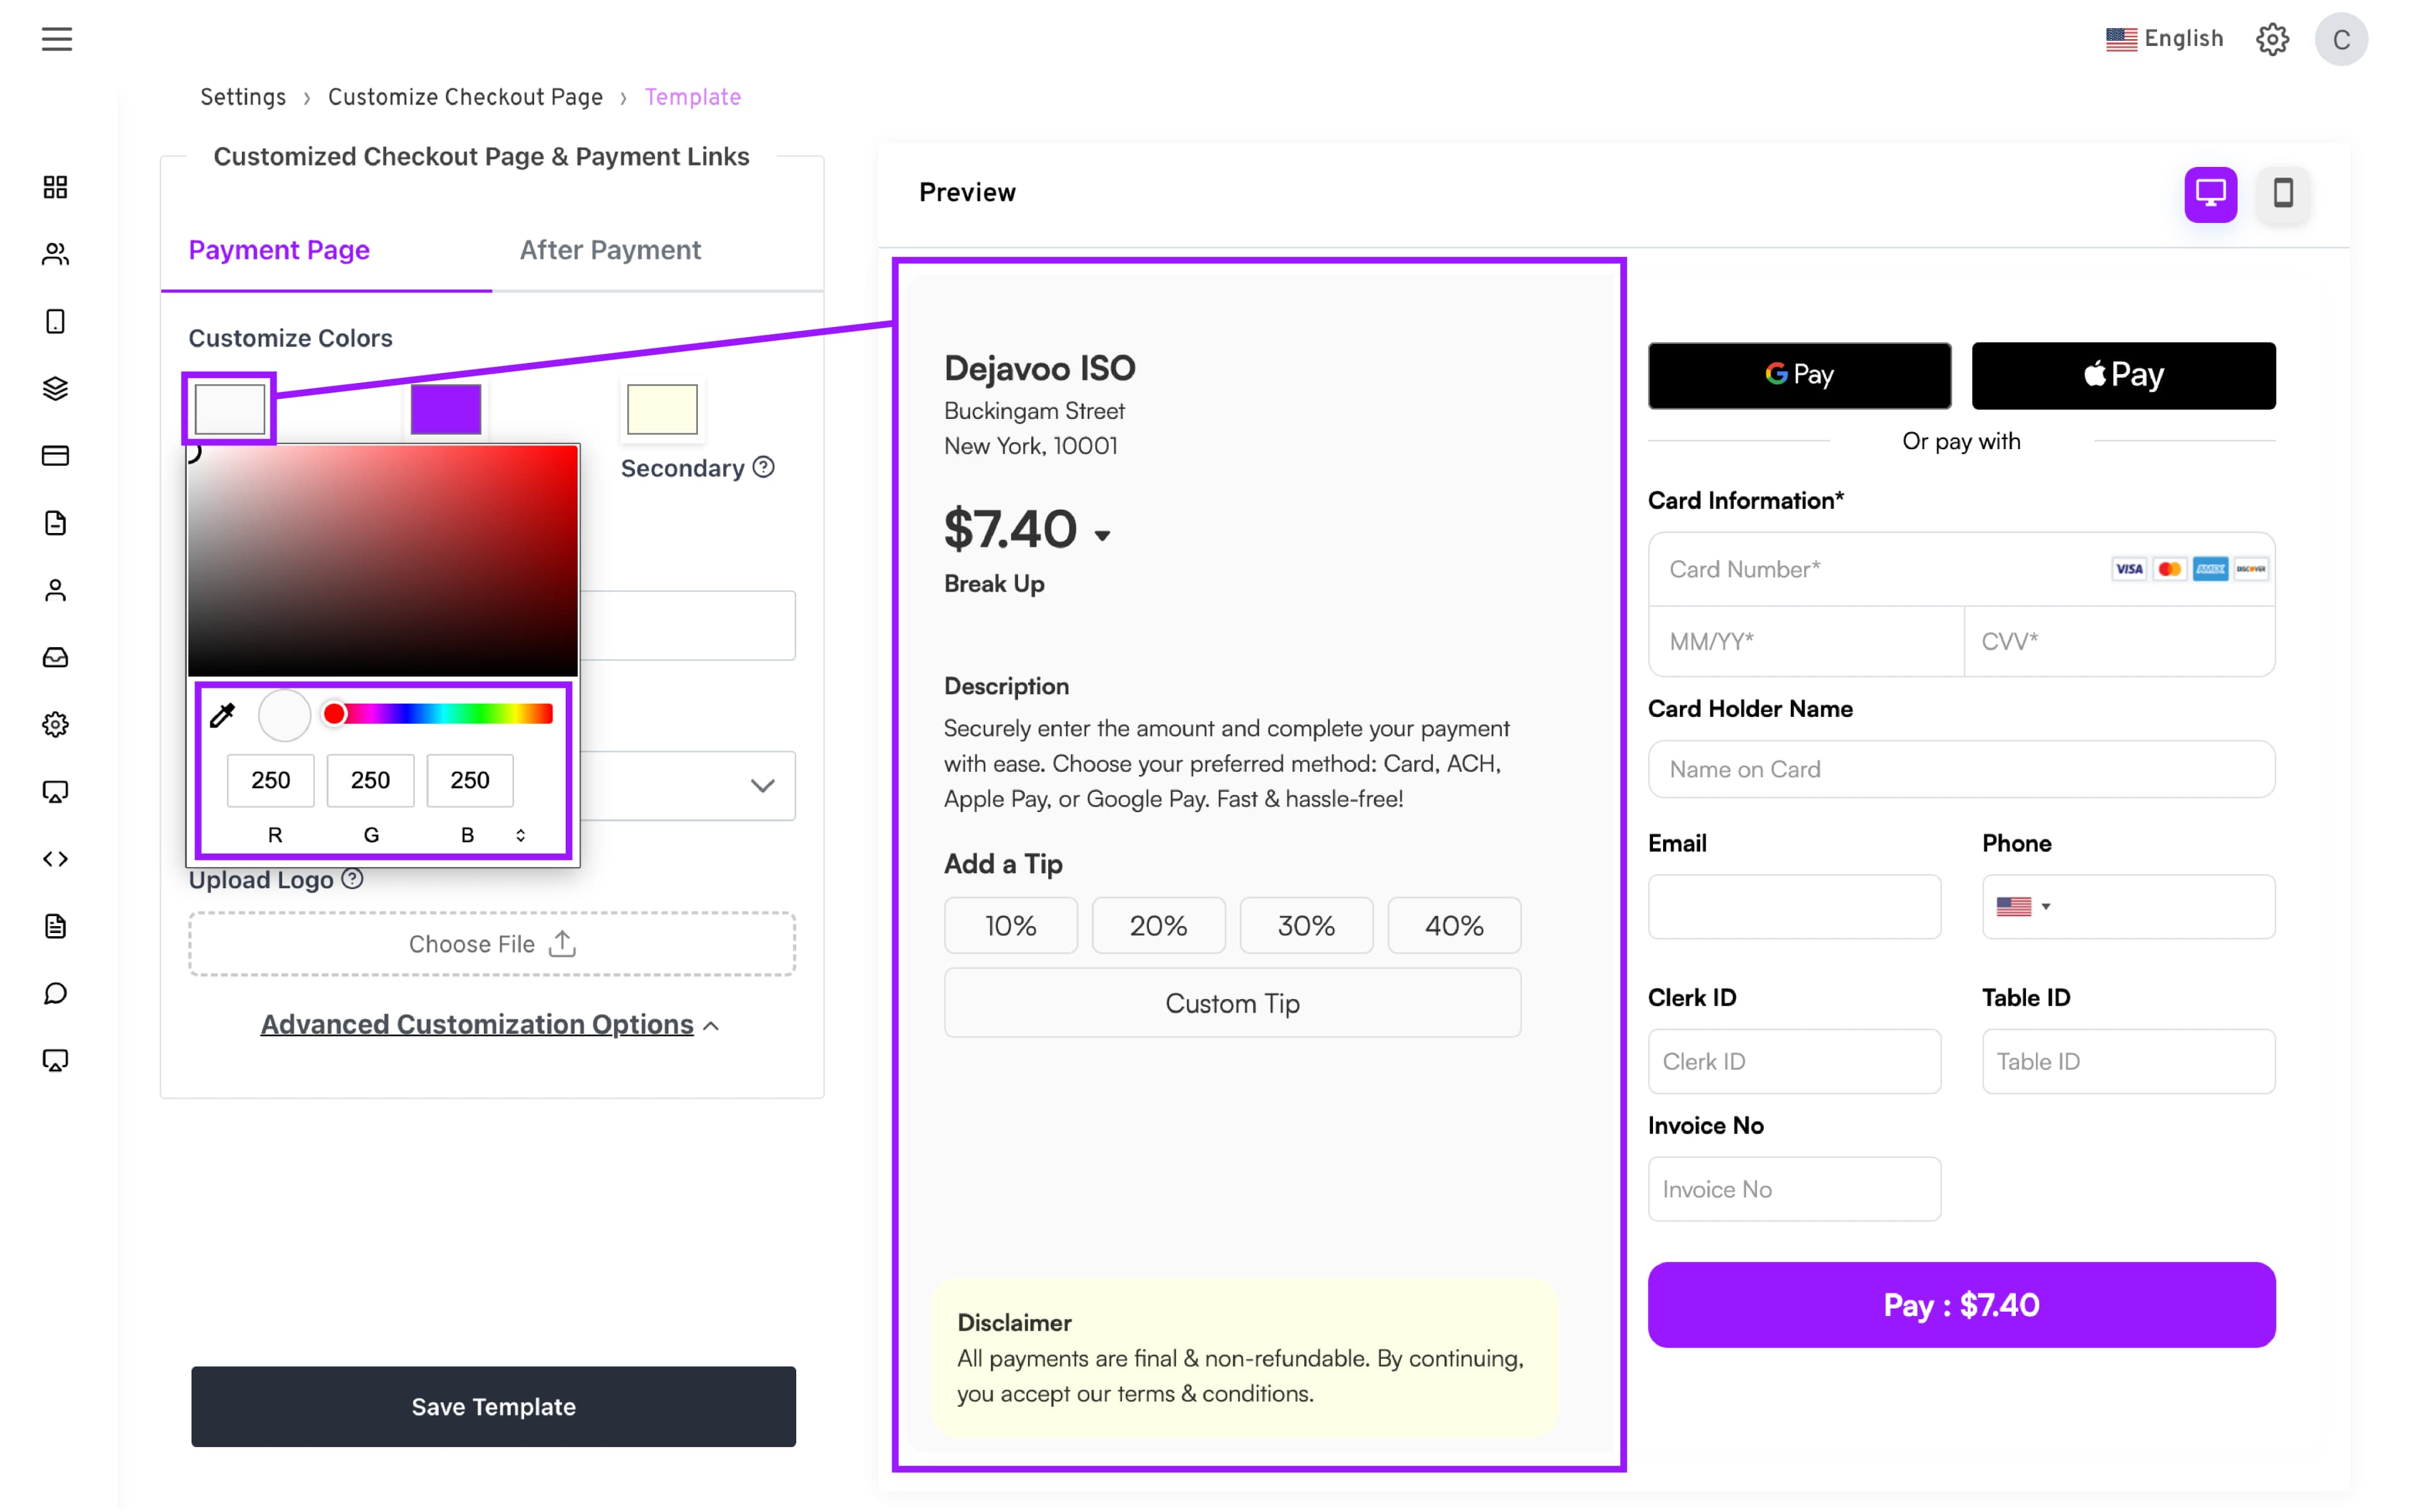This screenshot has width=2419, height=1512.
Task: Select the 20% tip option
Action: tap(1157, 925)
